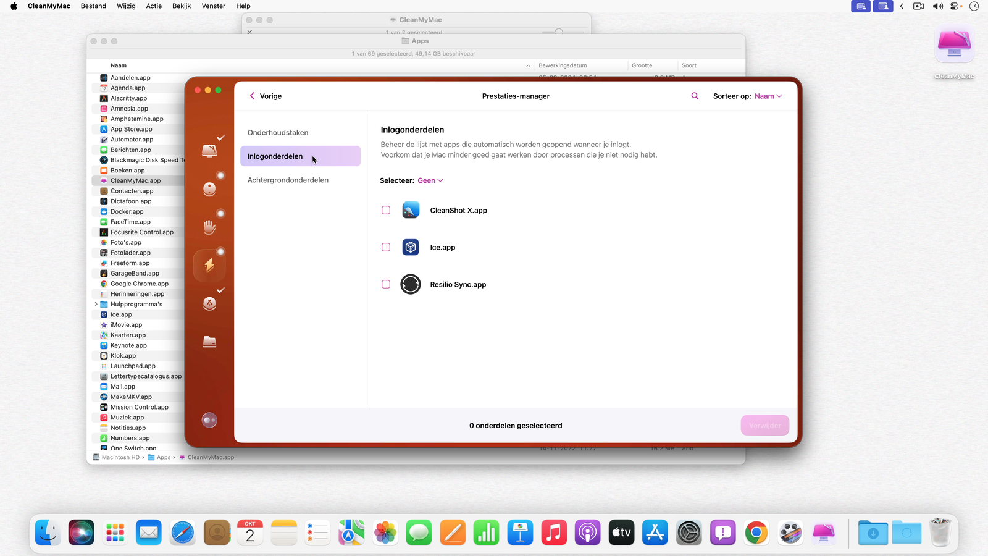Open the Cleanup module in CleanMyMac sidebar
Screen dimensions: 988x556
(x=209, y=189)
